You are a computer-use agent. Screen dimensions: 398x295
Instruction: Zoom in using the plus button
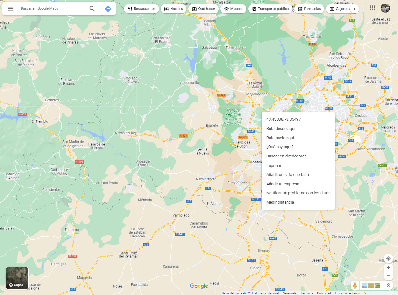388,267
